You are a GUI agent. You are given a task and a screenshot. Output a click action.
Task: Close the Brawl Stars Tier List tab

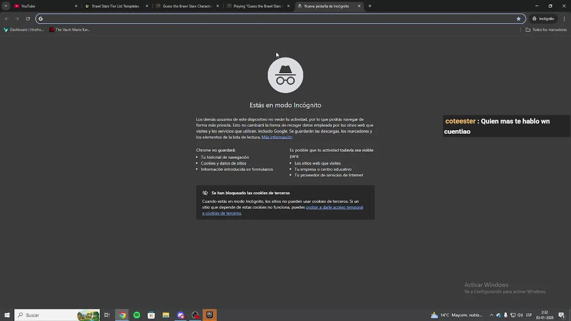pyautogui.click(x=147, y=6)
